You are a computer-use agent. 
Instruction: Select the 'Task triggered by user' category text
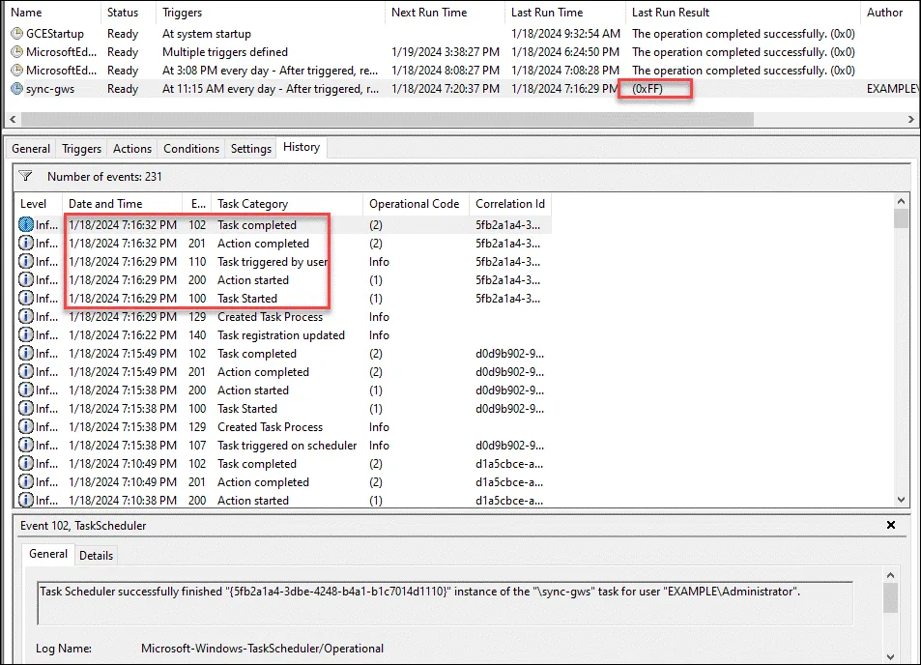click(273, 261)
